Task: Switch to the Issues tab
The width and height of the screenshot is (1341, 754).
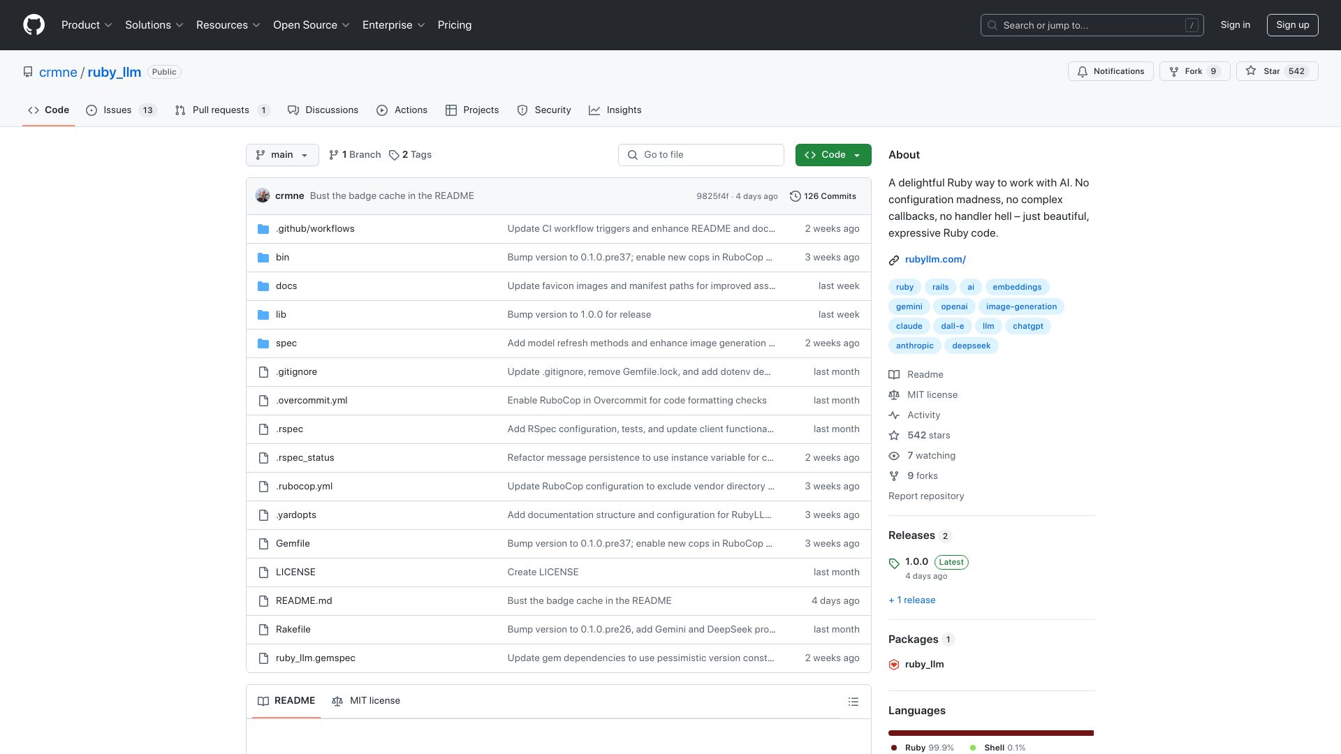Action: point(122,110)
